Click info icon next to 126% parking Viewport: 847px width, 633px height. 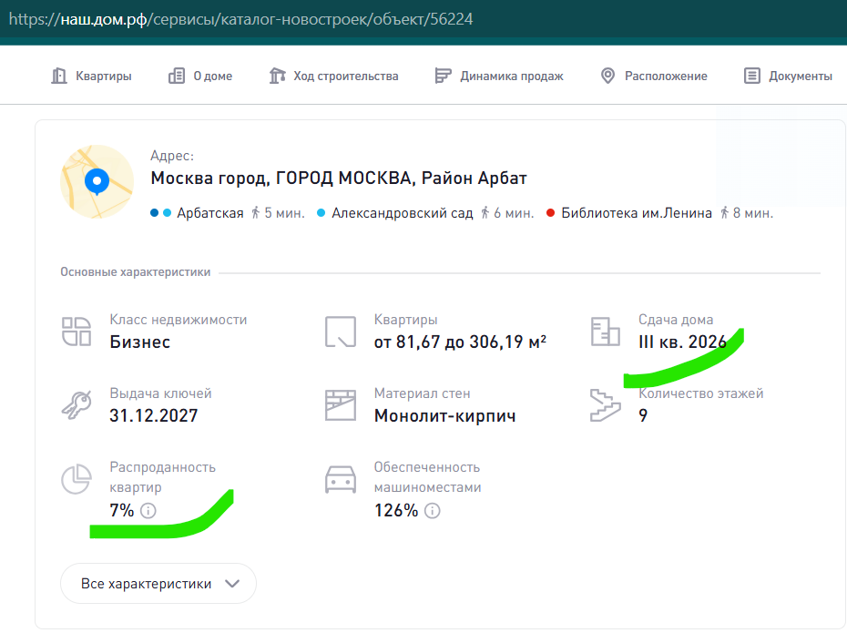click(x=432, y=510)
